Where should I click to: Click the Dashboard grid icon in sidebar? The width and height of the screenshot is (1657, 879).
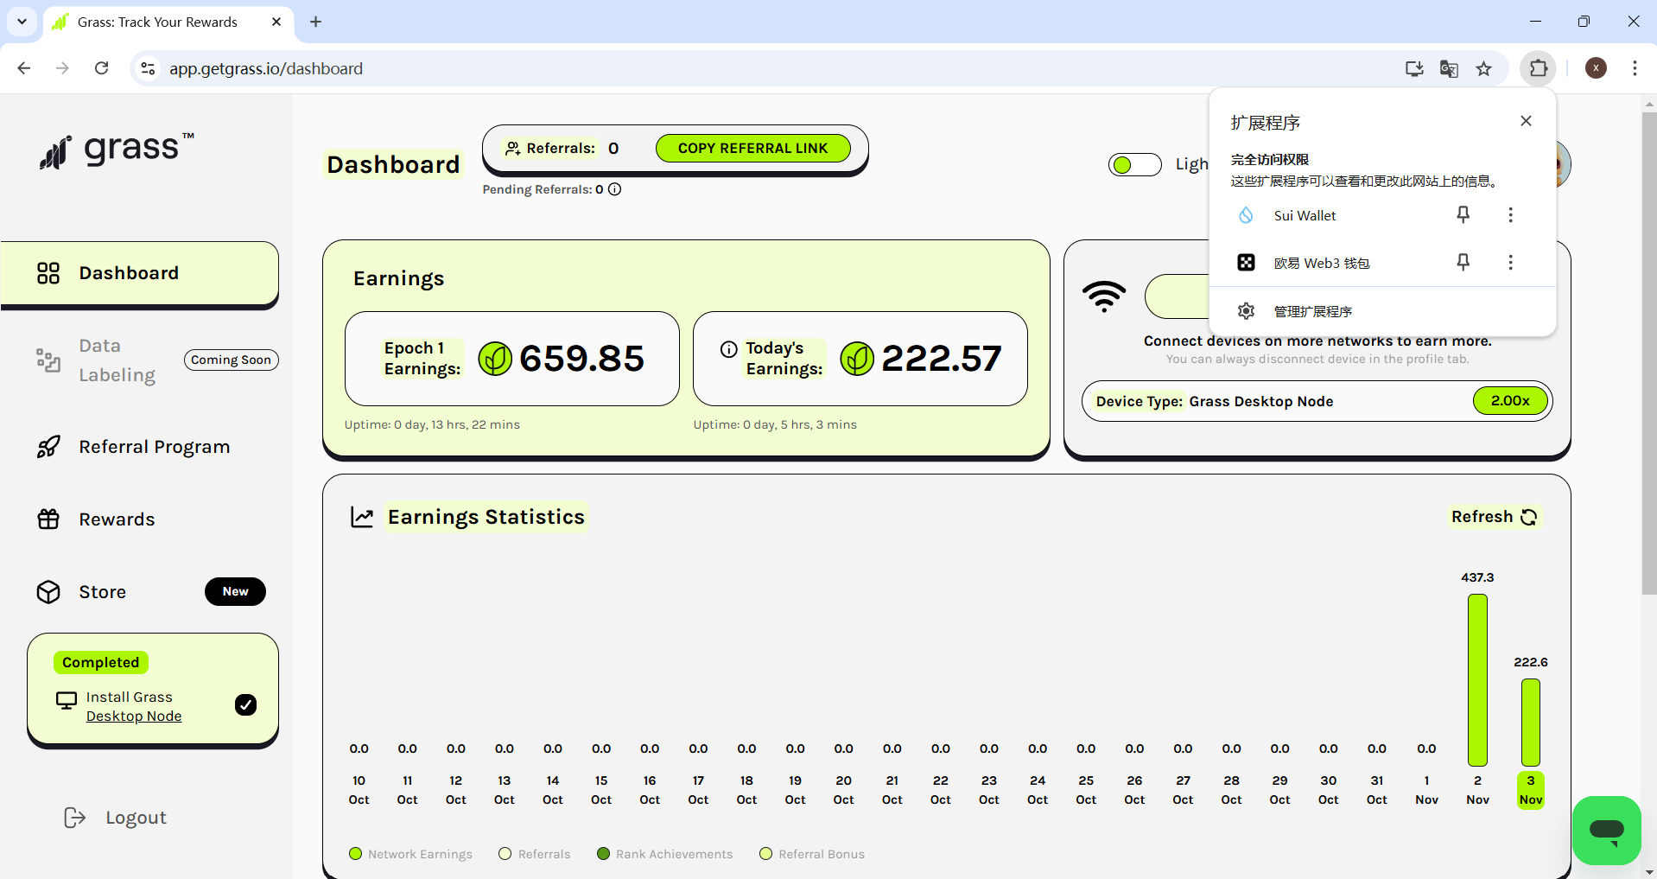48,273
